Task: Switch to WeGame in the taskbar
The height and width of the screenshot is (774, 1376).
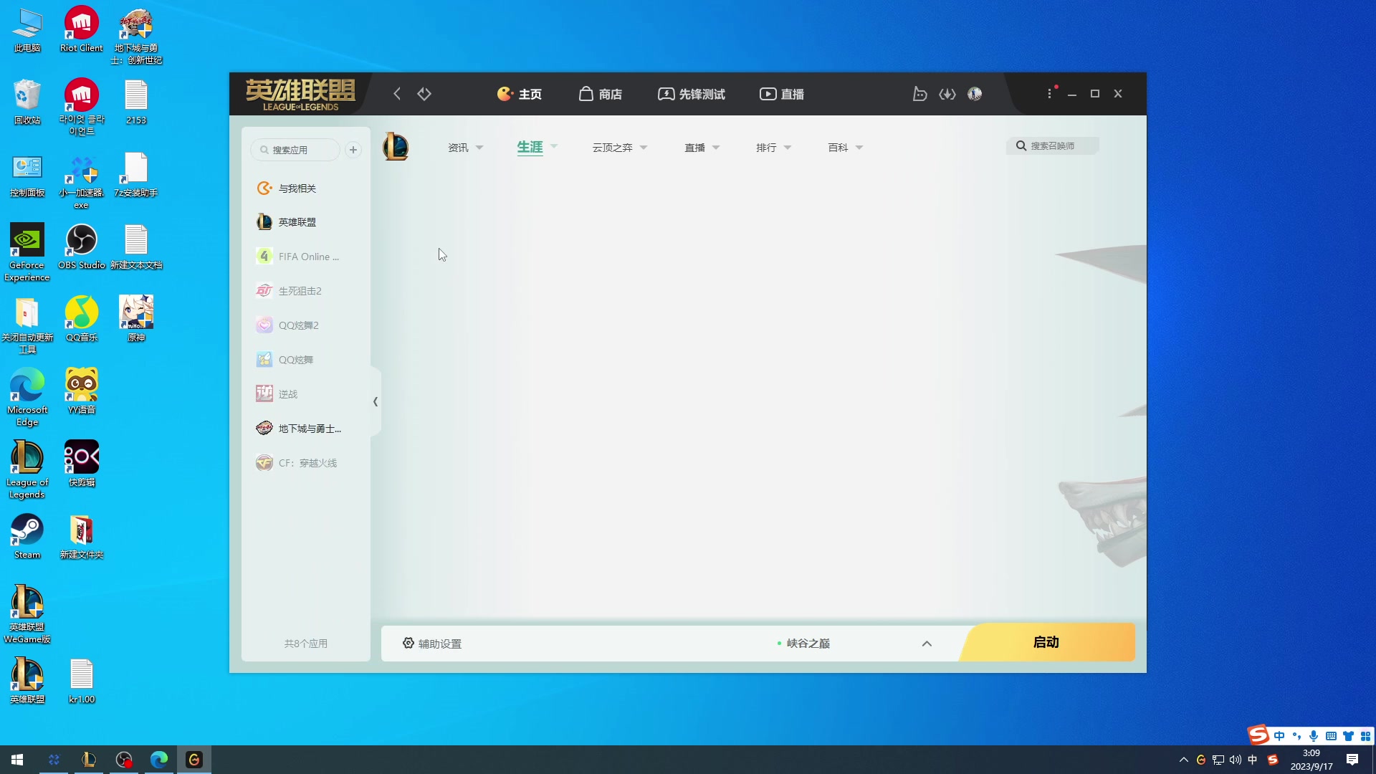Action: pyautogui.click(x=194, y=760)
